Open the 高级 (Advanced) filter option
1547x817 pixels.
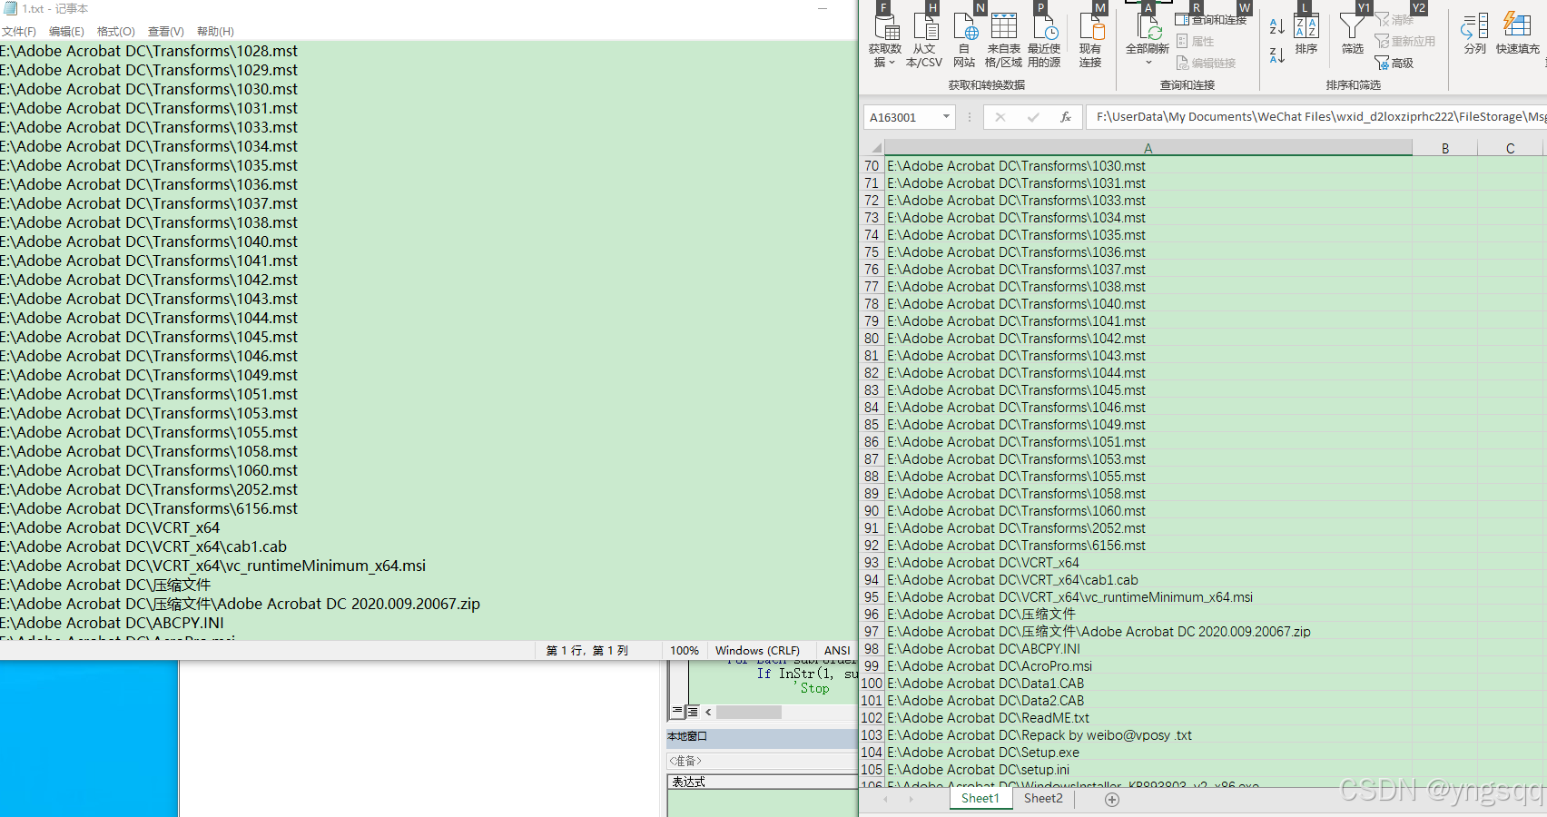click(x=1394, y=63)
